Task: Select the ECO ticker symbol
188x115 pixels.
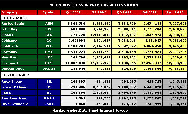Action: [x=49, y=29]
